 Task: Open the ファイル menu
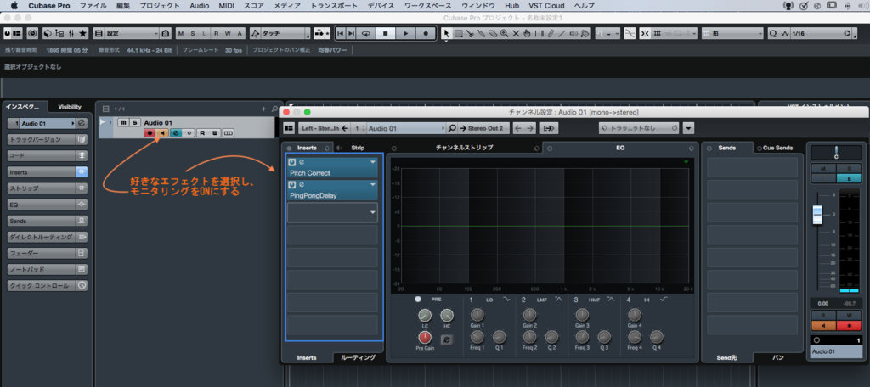tap(93, 6)
